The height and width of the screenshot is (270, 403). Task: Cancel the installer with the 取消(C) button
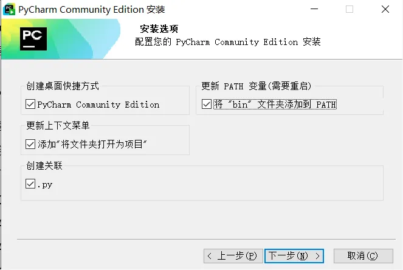(363, 256)
